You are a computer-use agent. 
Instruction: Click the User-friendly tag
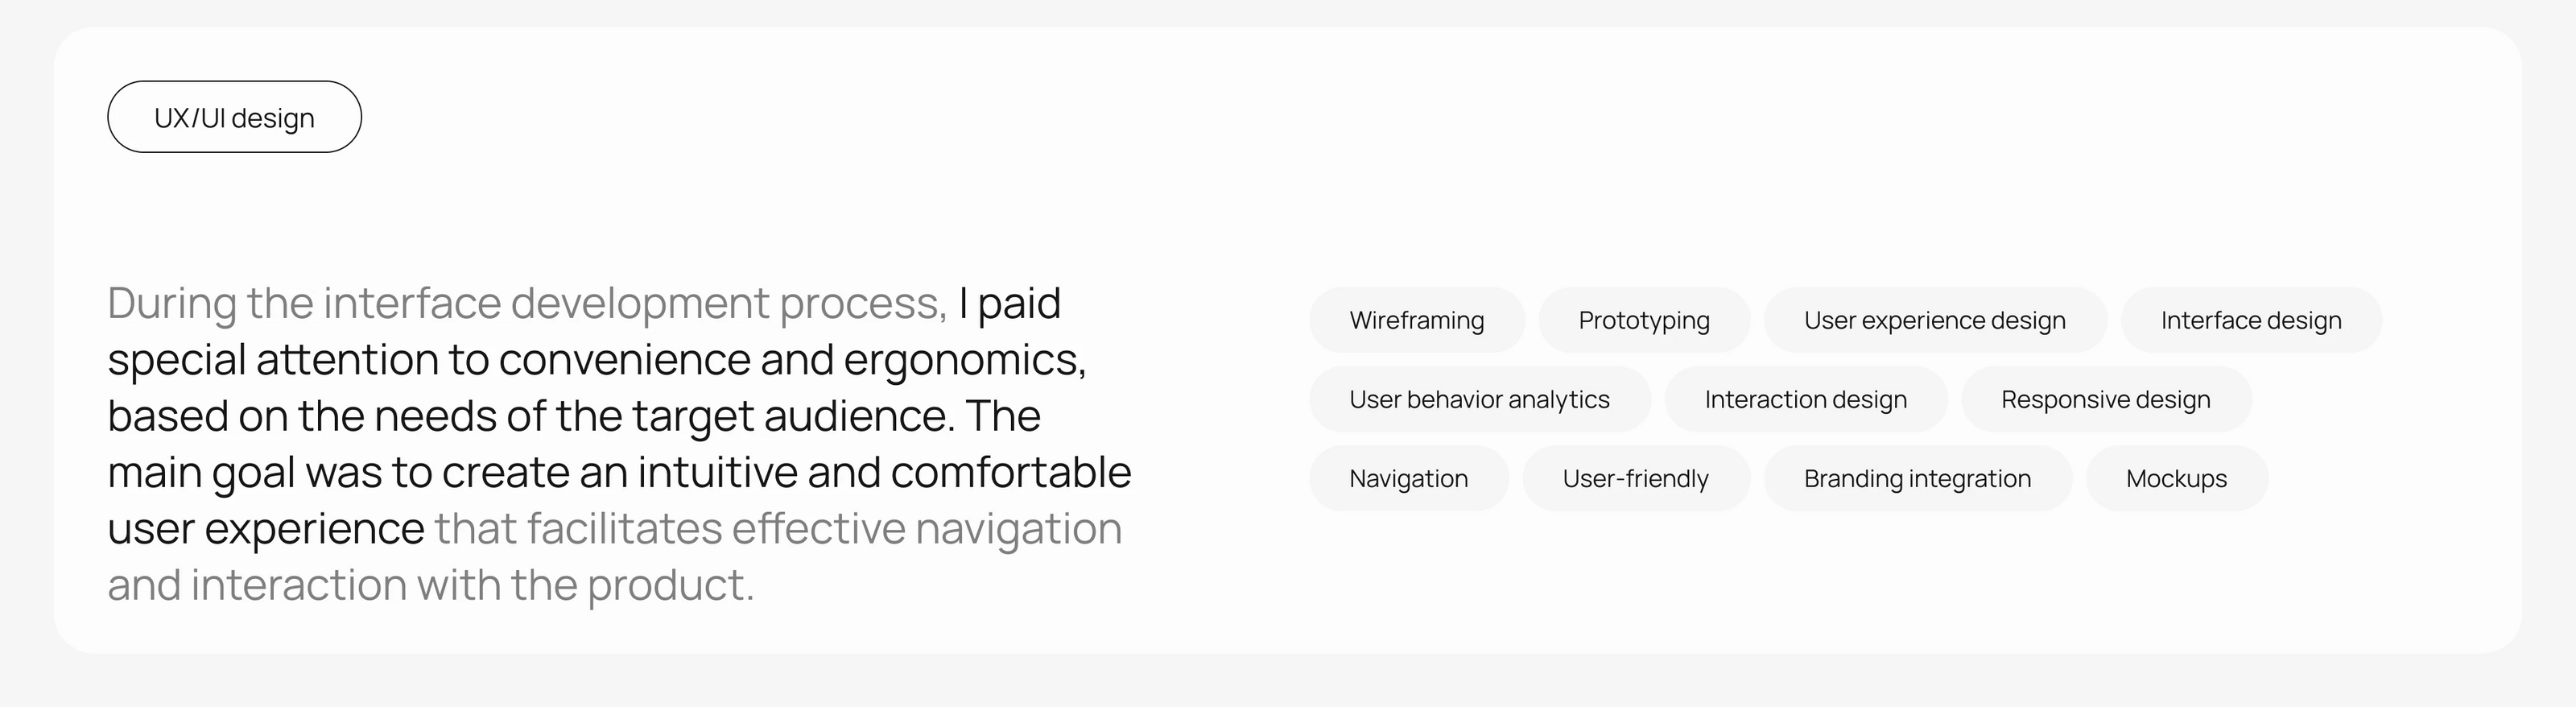pyautogui.click(x=1635, y=478)
